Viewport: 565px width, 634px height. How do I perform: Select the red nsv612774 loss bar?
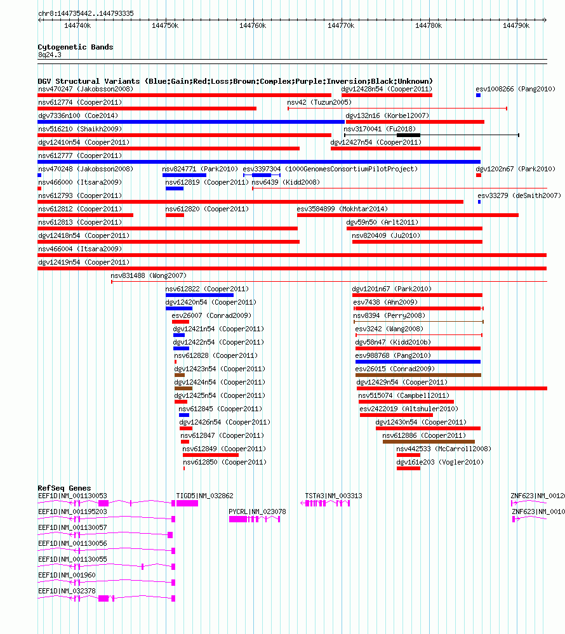(x=147, y=109)
